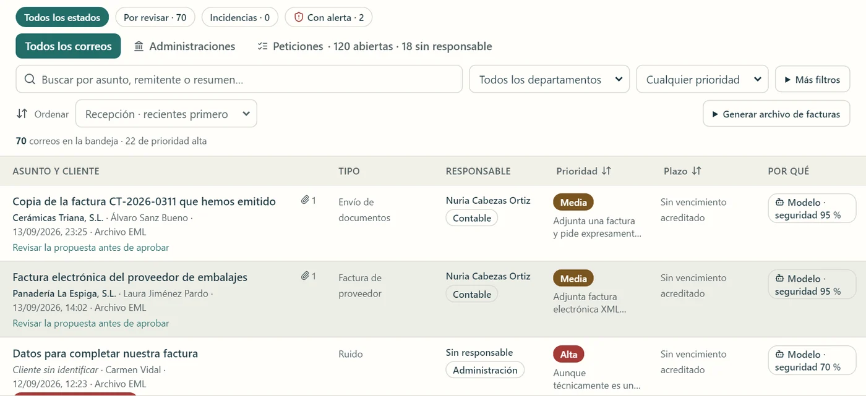Click Nuria Cabezas Ortiz in Cerámicas Triana row
866x396 pixels.
tap(488, 200)
